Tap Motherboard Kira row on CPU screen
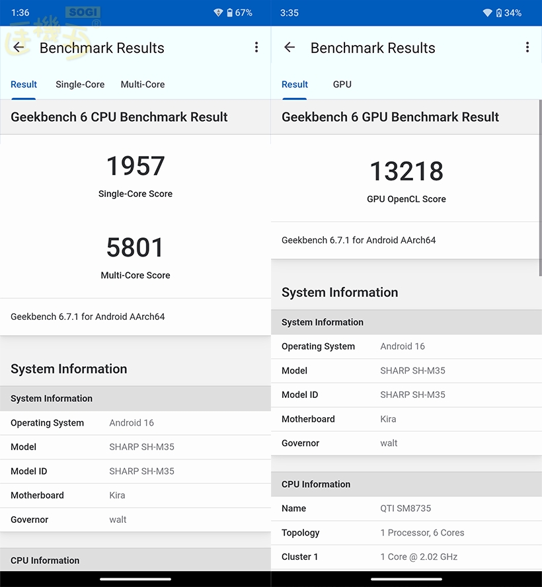Viewport: 542px width, 587px height. [x=135, y=496]
